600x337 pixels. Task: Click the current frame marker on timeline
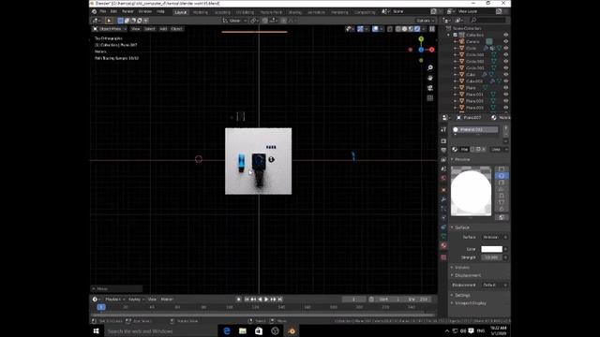pos(101,307)
